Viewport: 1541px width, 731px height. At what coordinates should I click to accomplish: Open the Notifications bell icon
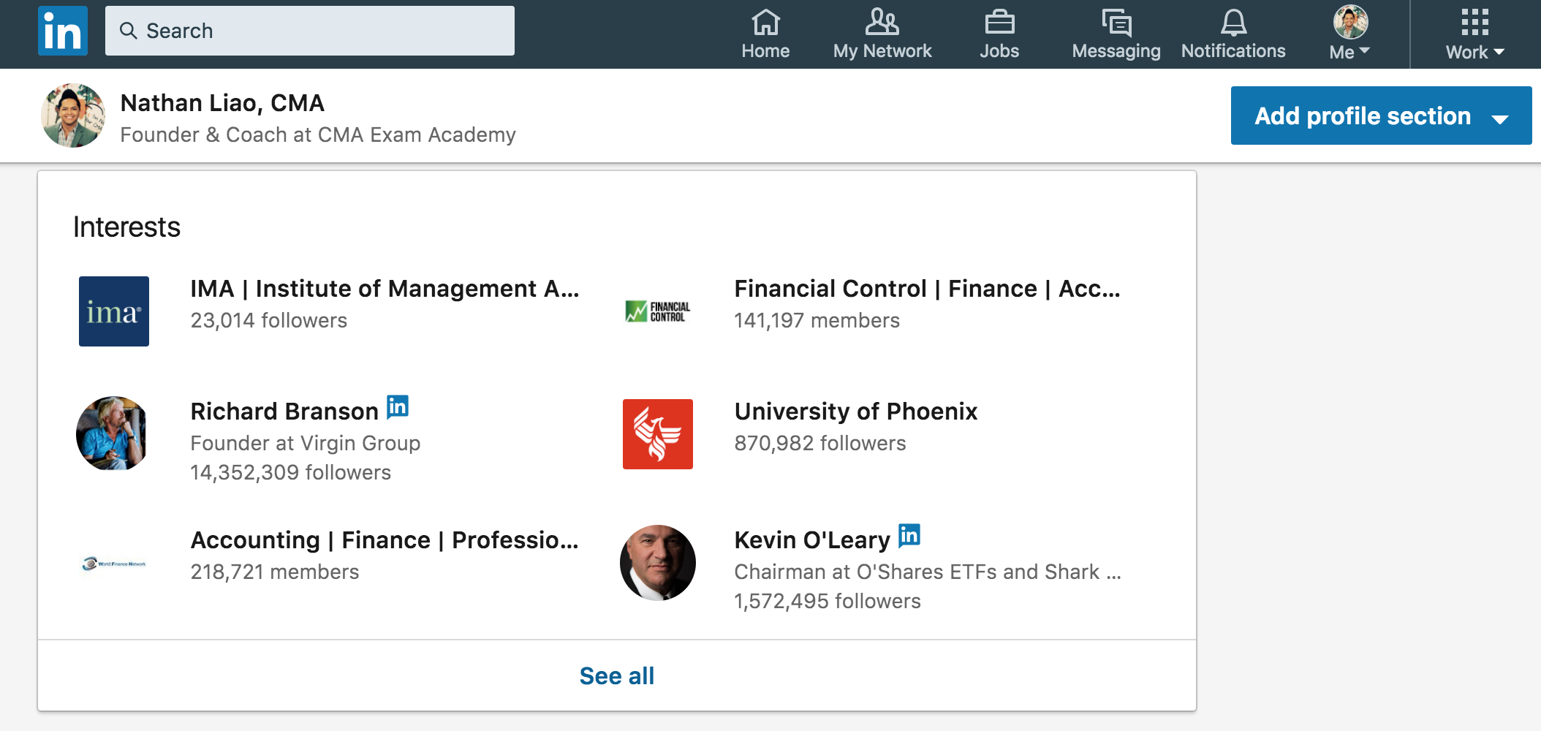[x=1233, y=23]
